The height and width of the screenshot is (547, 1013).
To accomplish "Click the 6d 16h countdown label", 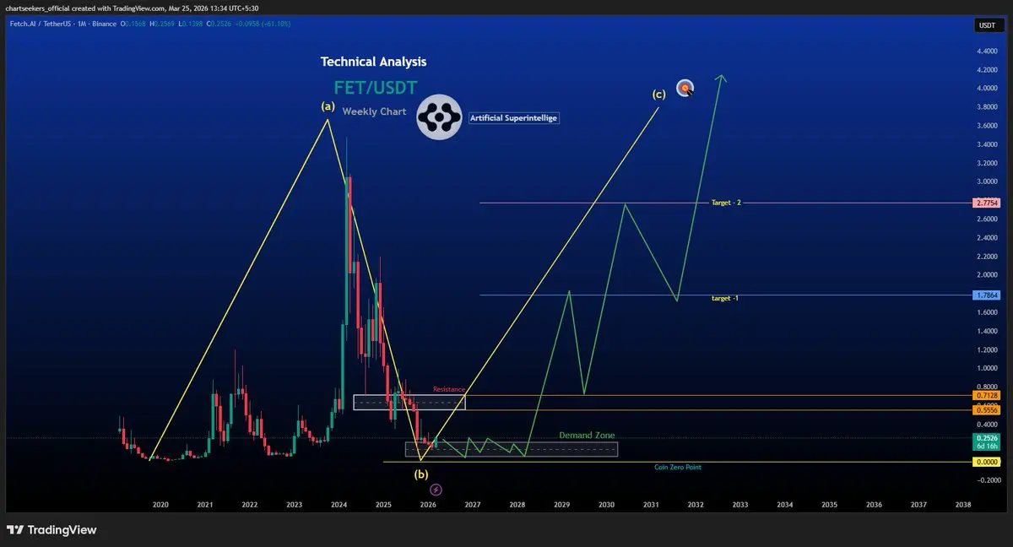I will (986, 447).
